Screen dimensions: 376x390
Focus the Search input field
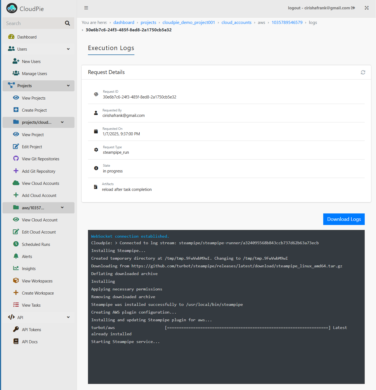pos(33,23)
